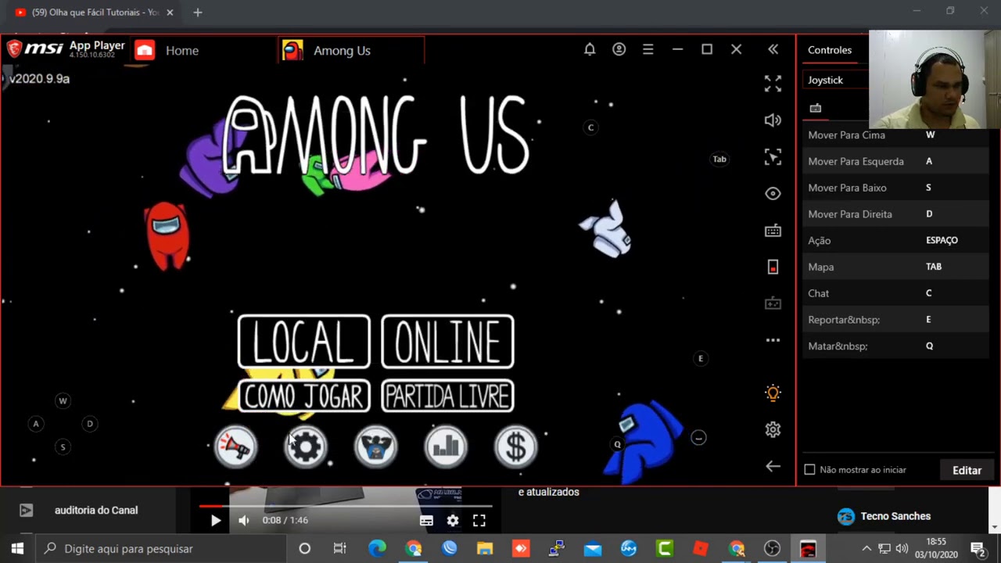Collapse the side panel with double chevron
Viewport: 1001px width, 563px height.
click(773, 49)
